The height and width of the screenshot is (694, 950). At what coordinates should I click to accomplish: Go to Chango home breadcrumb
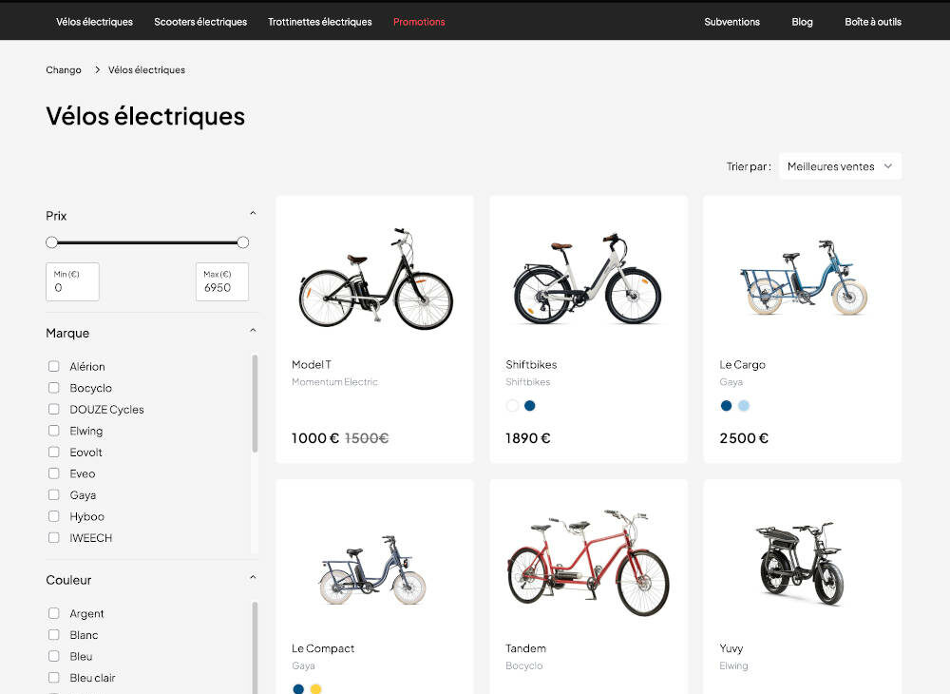64,69
